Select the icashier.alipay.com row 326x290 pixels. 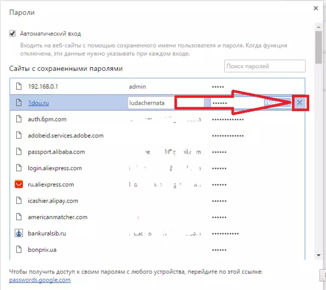(157, 201)
